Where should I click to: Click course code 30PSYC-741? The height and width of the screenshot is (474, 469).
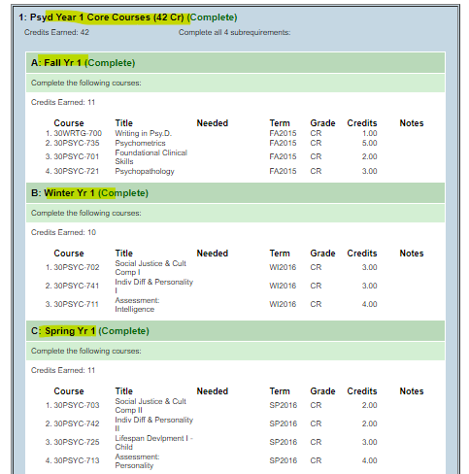(76, 286)
